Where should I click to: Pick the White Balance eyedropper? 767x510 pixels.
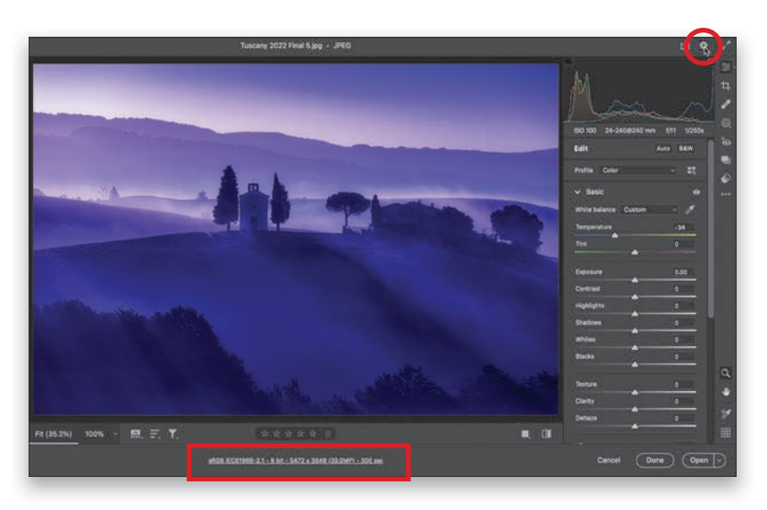point(690,209)
